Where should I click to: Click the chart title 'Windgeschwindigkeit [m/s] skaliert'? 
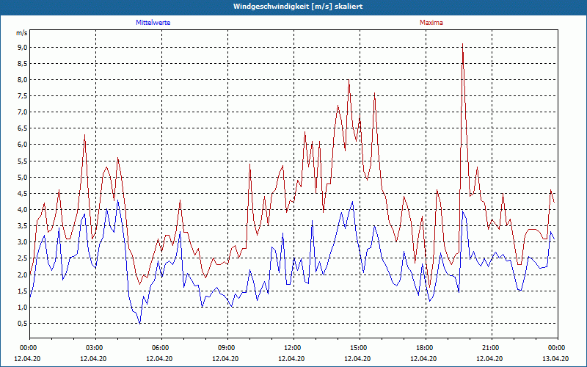pos(298,7)
